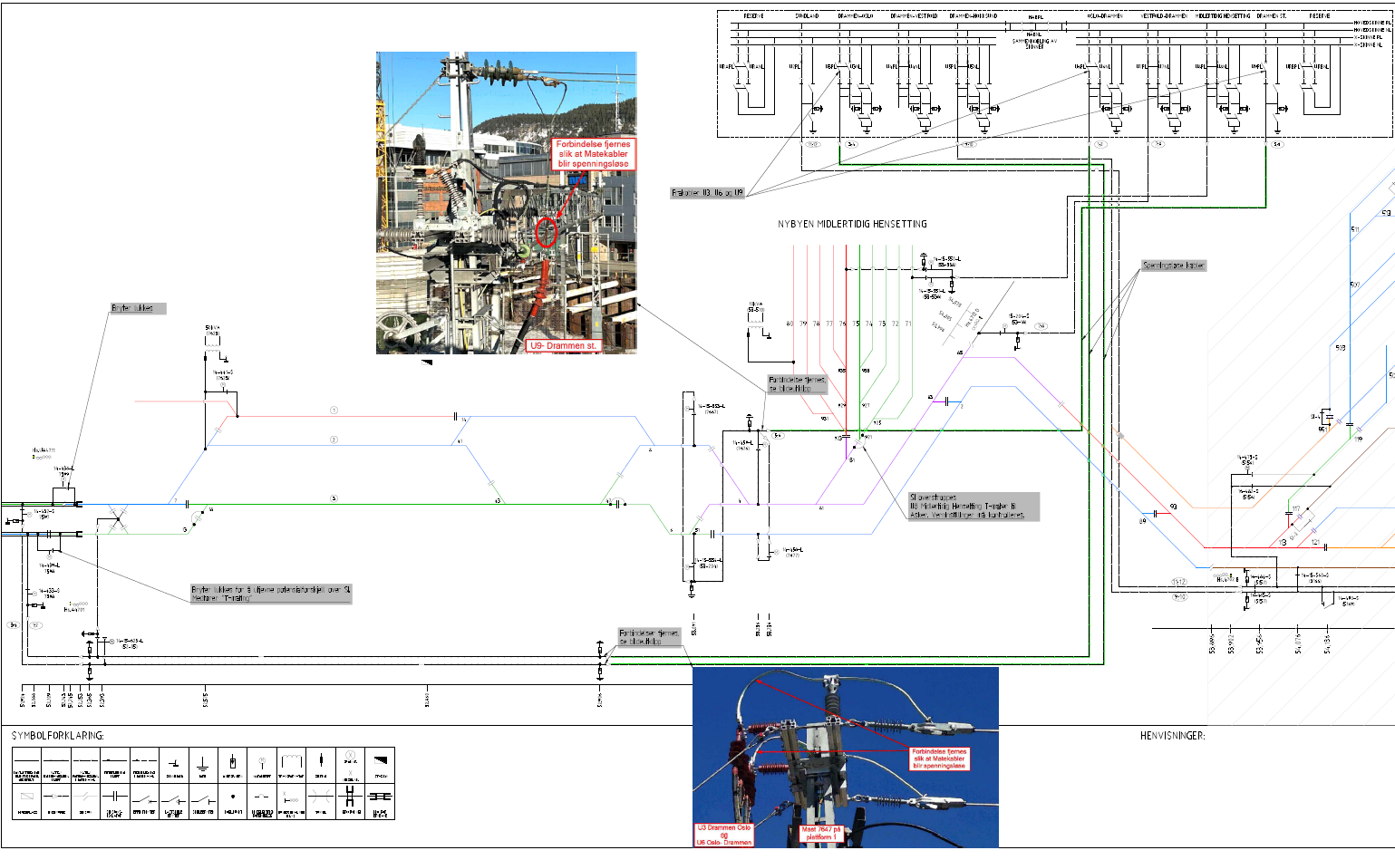Click red 'Forbindelse fjernes' label in upper photo
This screenshot has width=1395, height=860.
pyautogui.click(x=593, y=154)
